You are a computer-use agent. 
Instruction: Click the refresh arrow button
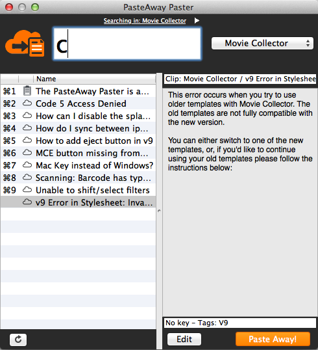(18, 340)
